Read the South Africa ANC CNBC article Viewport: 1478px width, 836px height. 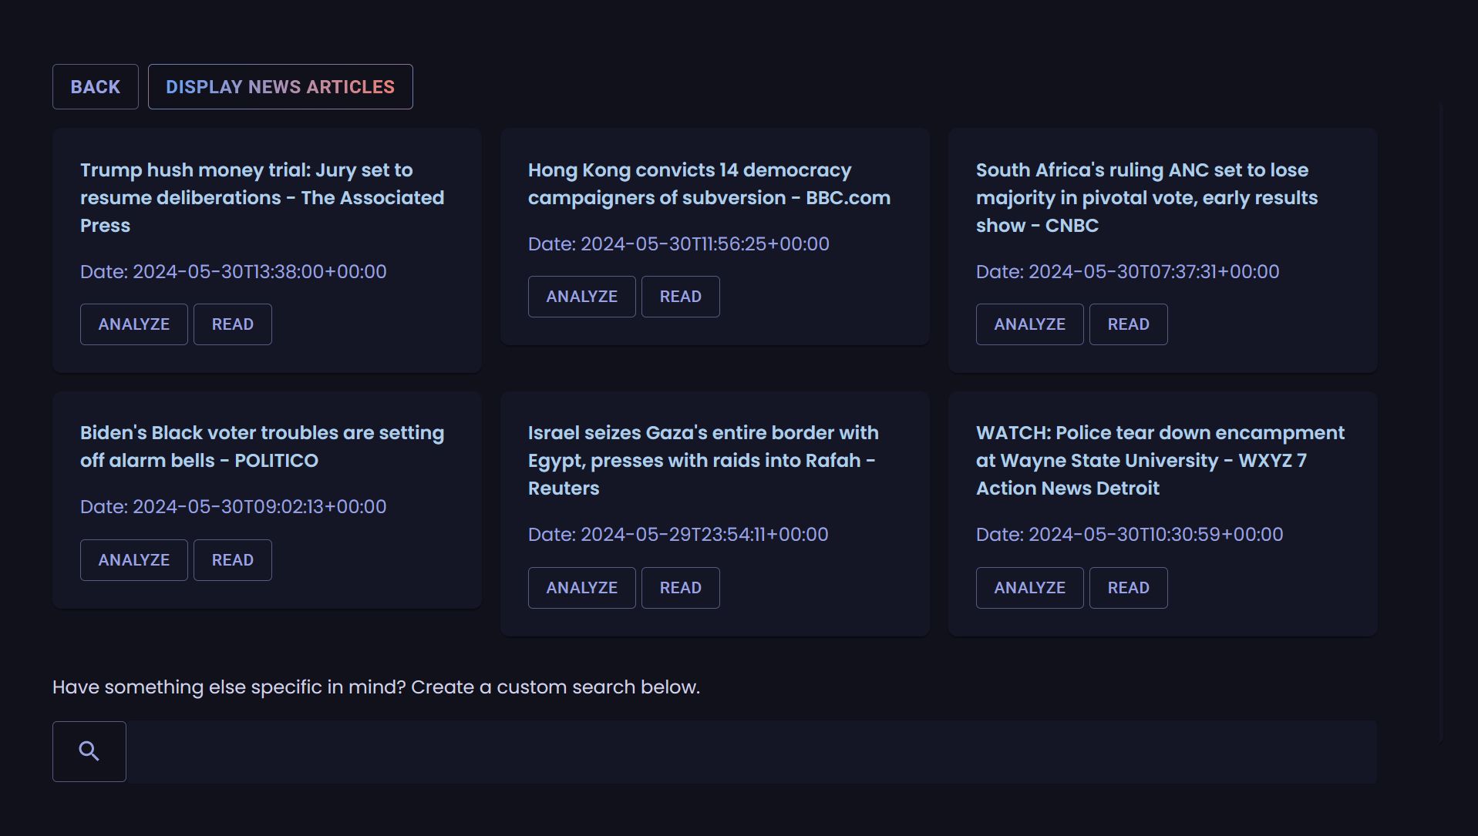[1129, 324]
